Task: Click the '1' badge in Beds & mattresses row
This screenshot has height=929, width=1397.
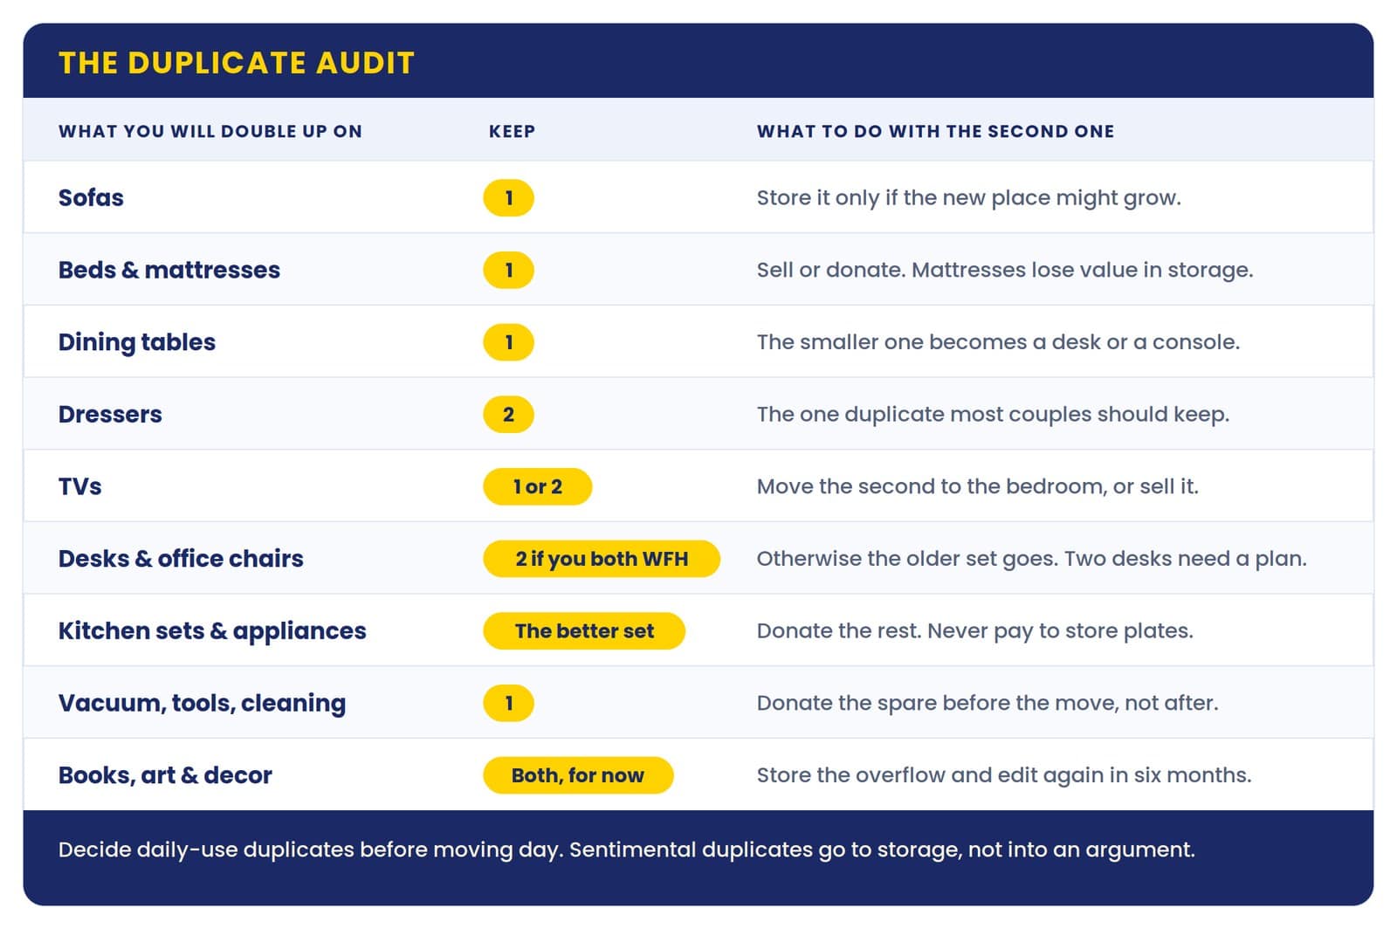Action: 508,270
